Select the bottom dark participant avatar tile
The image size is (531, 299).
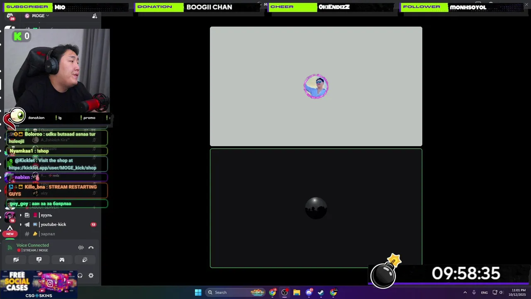pyautogui.click(x=316, y=208)
